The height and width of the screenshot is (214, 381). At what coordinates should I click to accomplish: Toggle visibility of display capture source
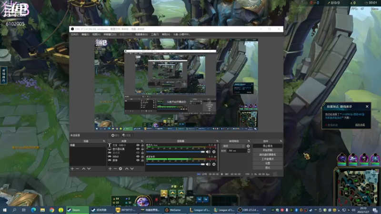tap(138, 149)
